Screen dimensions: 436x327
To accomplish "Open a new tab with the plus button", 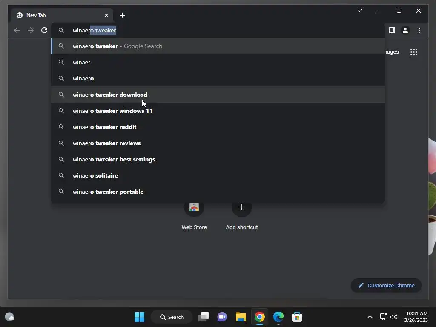I will pos(123,15).
